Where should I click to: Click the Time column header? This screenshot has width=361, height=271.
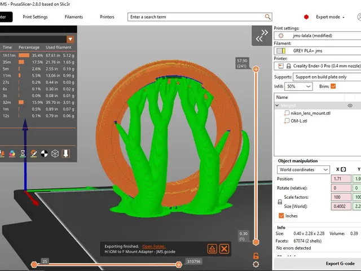pos(7,47)
